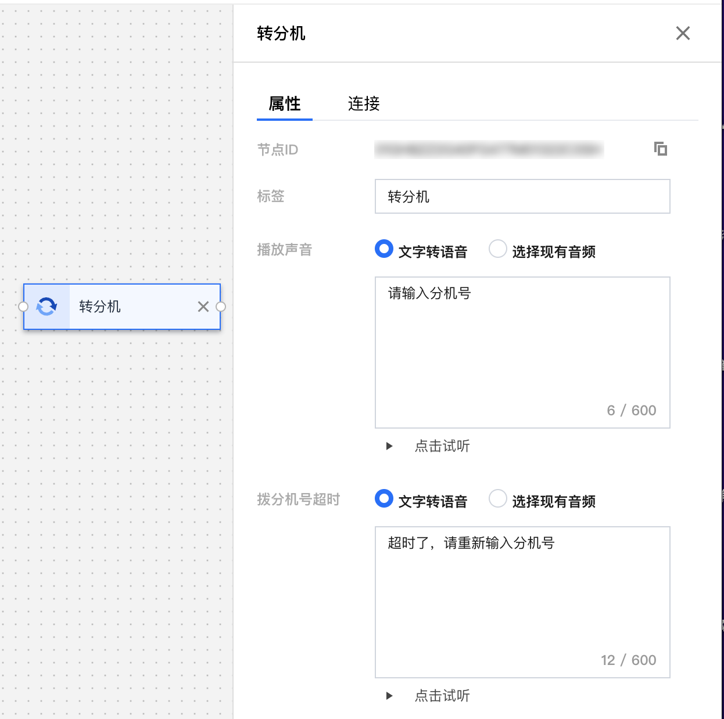Select 文字转语音 for 拨分机号超时

coord(384,499)
